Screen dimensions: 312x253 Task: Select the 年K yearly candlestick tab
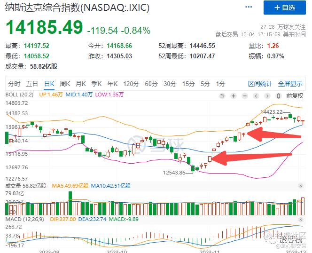click(112, 84)
